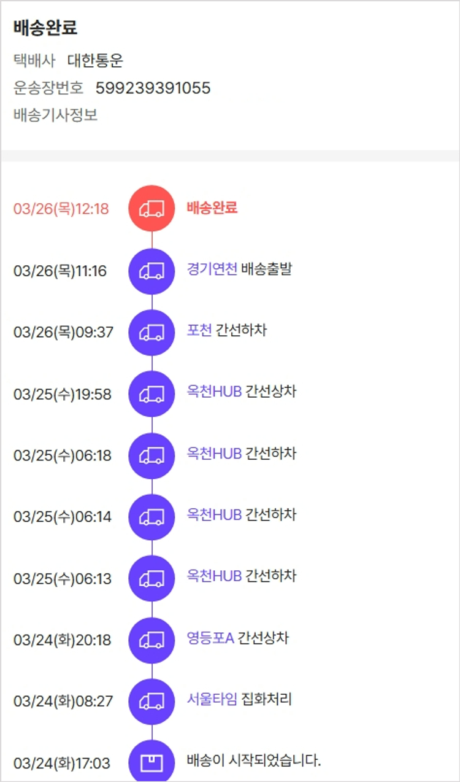Click the red truck icon for 배송완료
This screenshot has height=782, width=460.
click(x=151, y=209)
